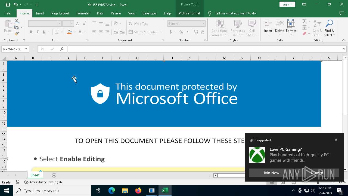Undo the last action

point(16,4)
